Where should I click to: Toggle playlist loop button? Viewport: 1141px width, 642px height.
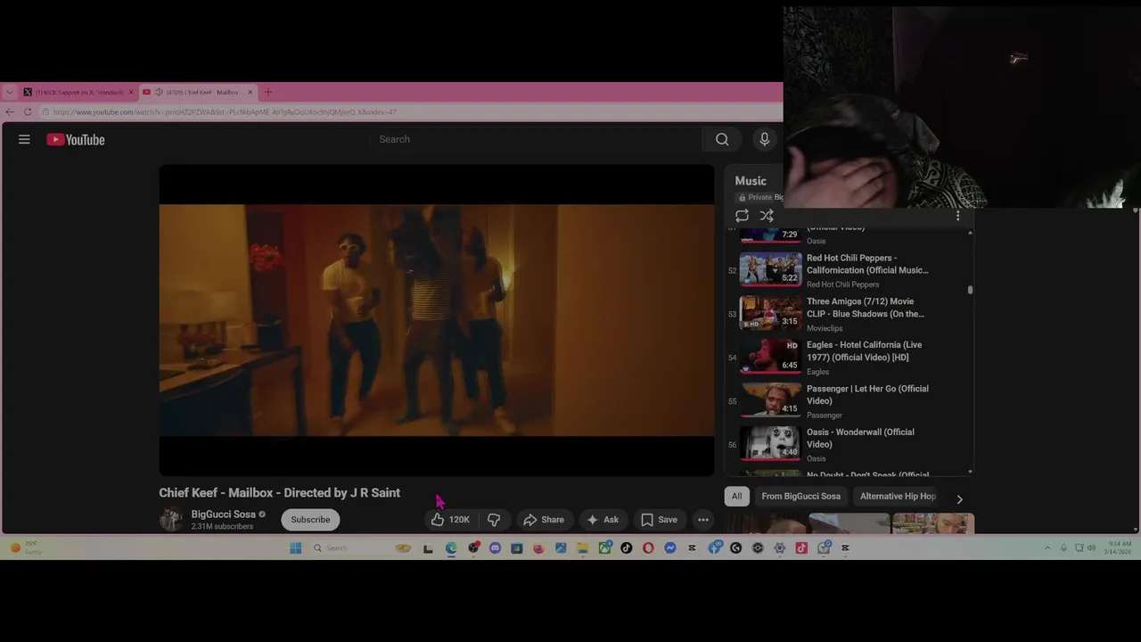[x=742, y=216]
